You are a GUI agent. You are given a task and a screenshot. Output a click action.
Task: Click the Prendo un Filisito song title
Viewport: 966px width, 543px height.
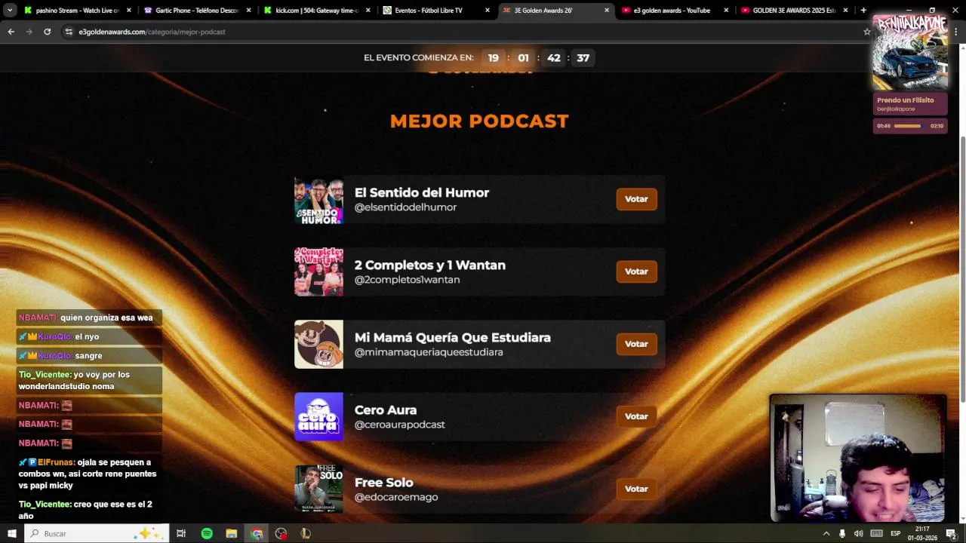[905, 100]
